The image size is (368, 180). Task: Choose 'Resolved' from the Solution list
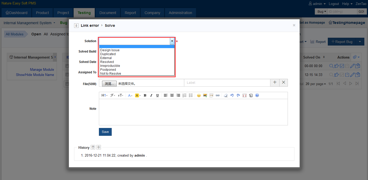[107, 62]
